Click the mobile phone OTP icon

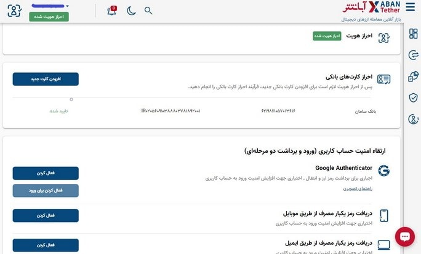[x=384, y=215]
